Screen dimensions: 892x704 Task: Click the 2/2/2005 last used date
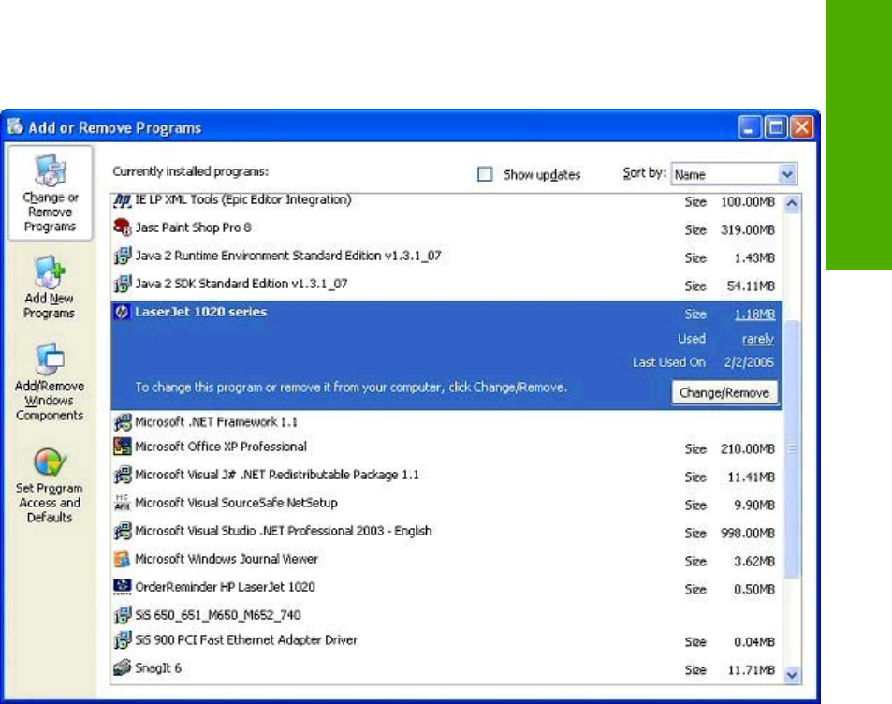click(x=749, y=362)
